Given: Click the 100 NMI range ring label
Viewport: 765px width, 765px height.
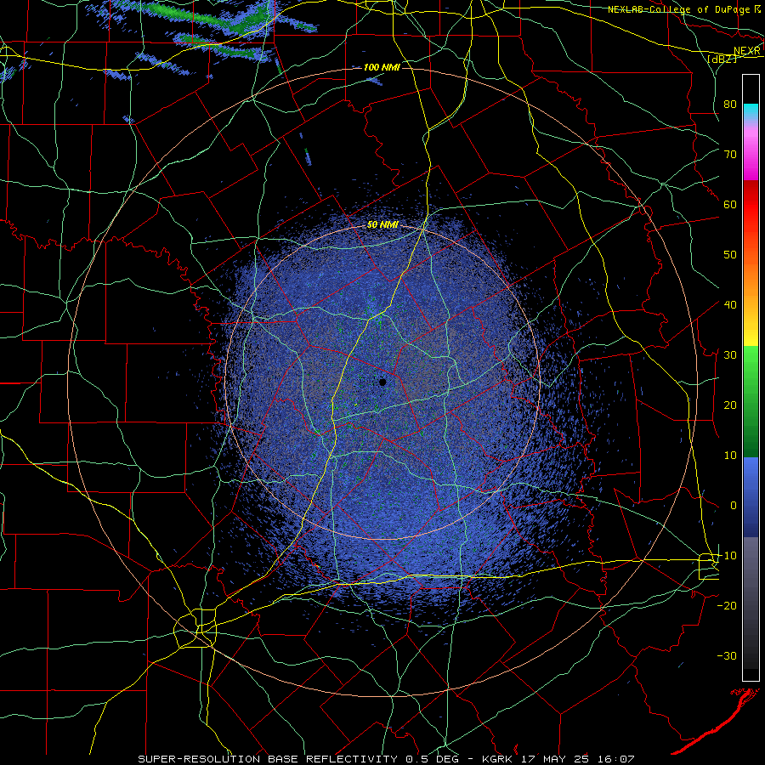Looking at the screenshot, I should pyautogui.click(x=382, y=67).
